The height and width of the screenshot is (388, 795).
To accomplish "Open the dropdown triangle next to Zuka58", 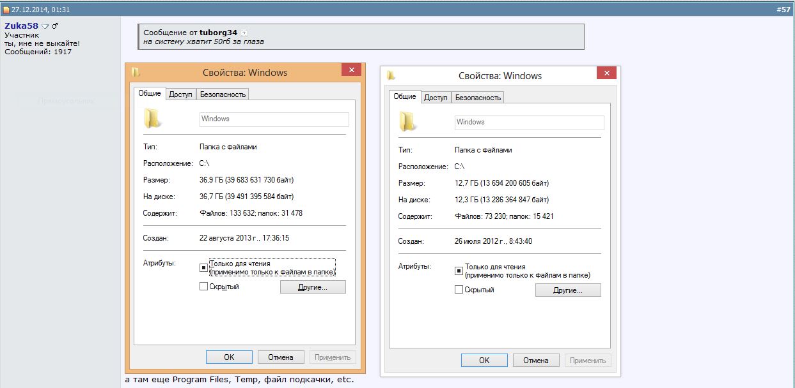I will point(45,26).
